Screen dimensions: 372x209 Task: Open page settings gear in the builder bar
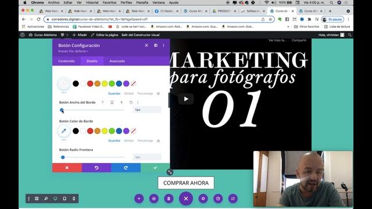click(203, 199)
